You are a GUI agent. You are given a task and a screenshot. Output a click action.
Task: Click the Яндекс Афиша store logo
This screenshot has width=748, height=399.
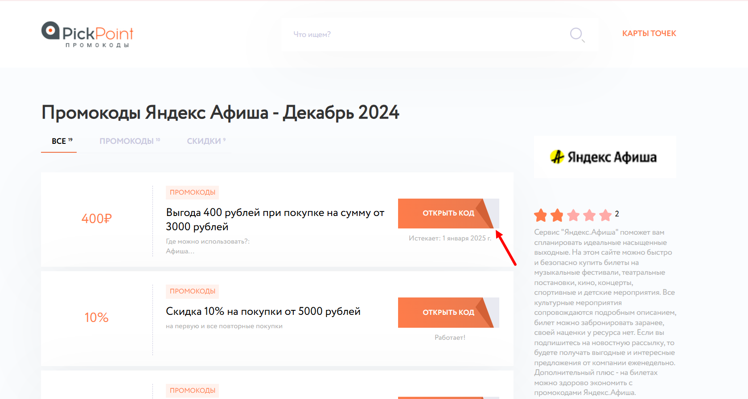point(605,157)
